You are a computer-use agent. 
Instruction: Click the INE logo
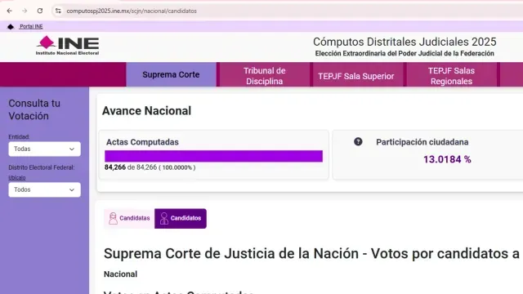click(67, 46)
